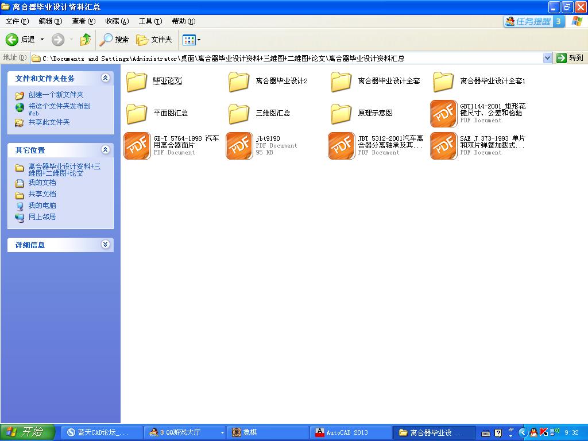The width and height of the screenshot is (588, 441).
Task: Open the 工具 menu
Action: 150,21
